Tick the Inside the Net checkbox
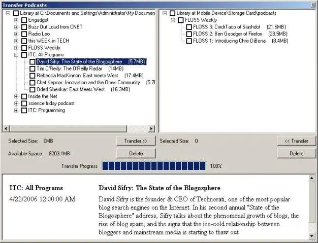The width and height of the screenshot is (318, 243). [x=24, y=96]
